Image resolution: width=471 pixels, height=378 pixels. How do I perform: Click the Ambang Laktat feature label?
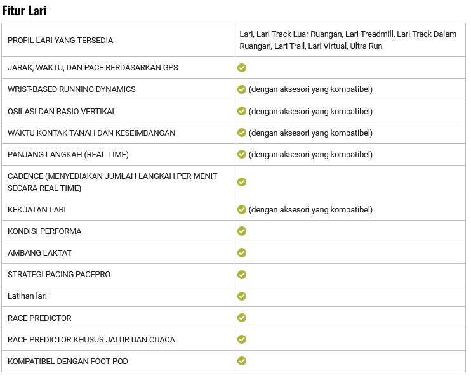coord(39,252)
